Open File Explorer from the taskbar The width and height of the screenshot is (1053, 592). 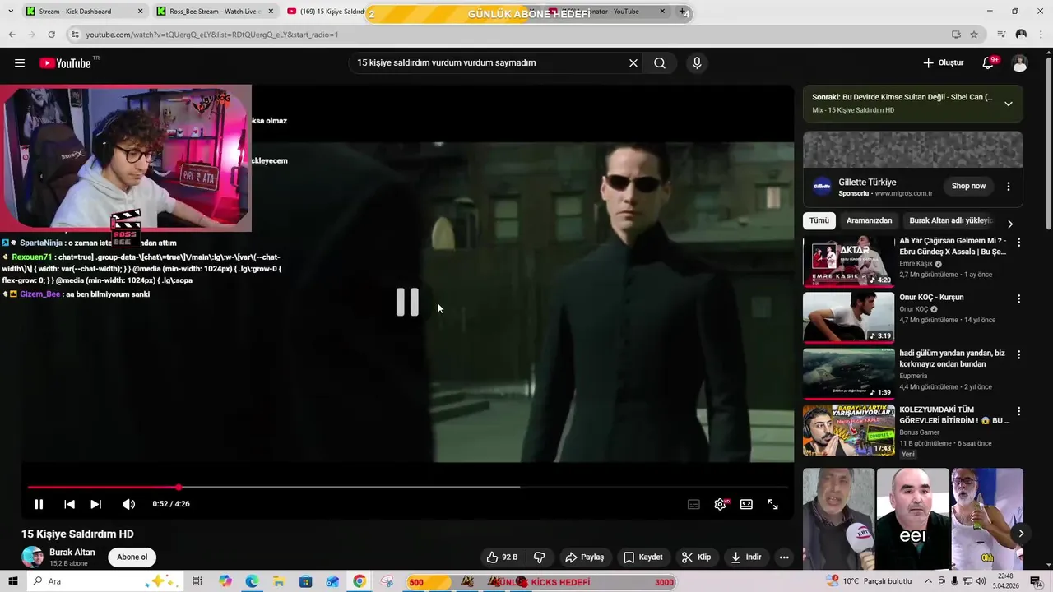coord(279,581)
